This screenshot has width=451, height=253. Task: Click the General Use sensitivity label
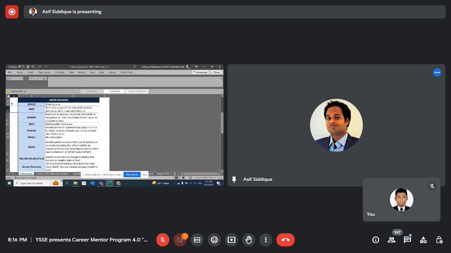17,91
